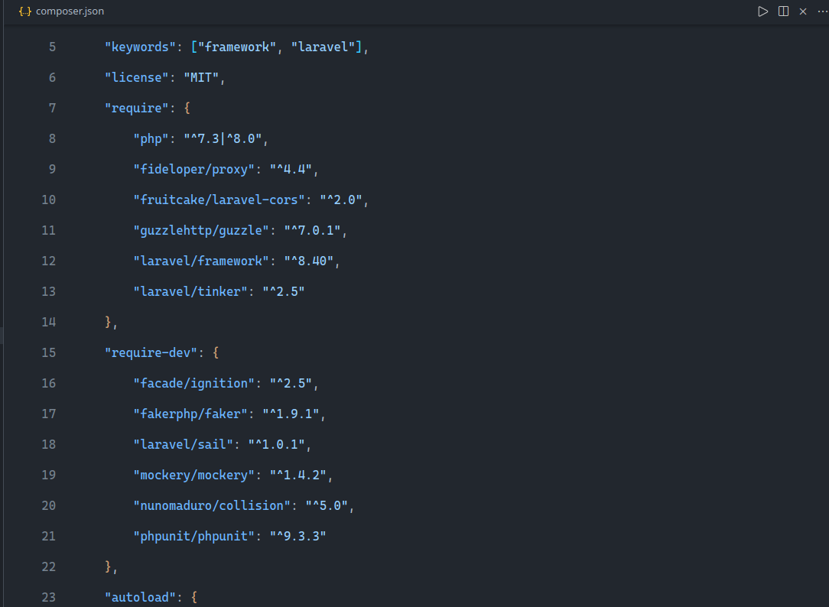829x607 pixels.
Task: Click the "phpunit/phpunit" package name
Action: [x=193, y=536]
